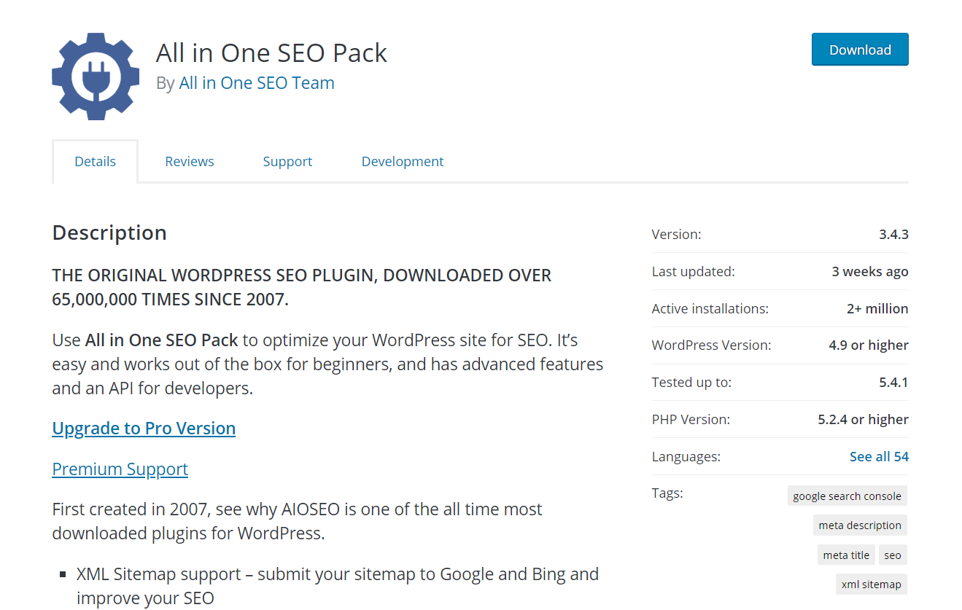This screenshot has height=610, width=962.
Task: Select the meta description tag
Action: (x=860, y=525)
